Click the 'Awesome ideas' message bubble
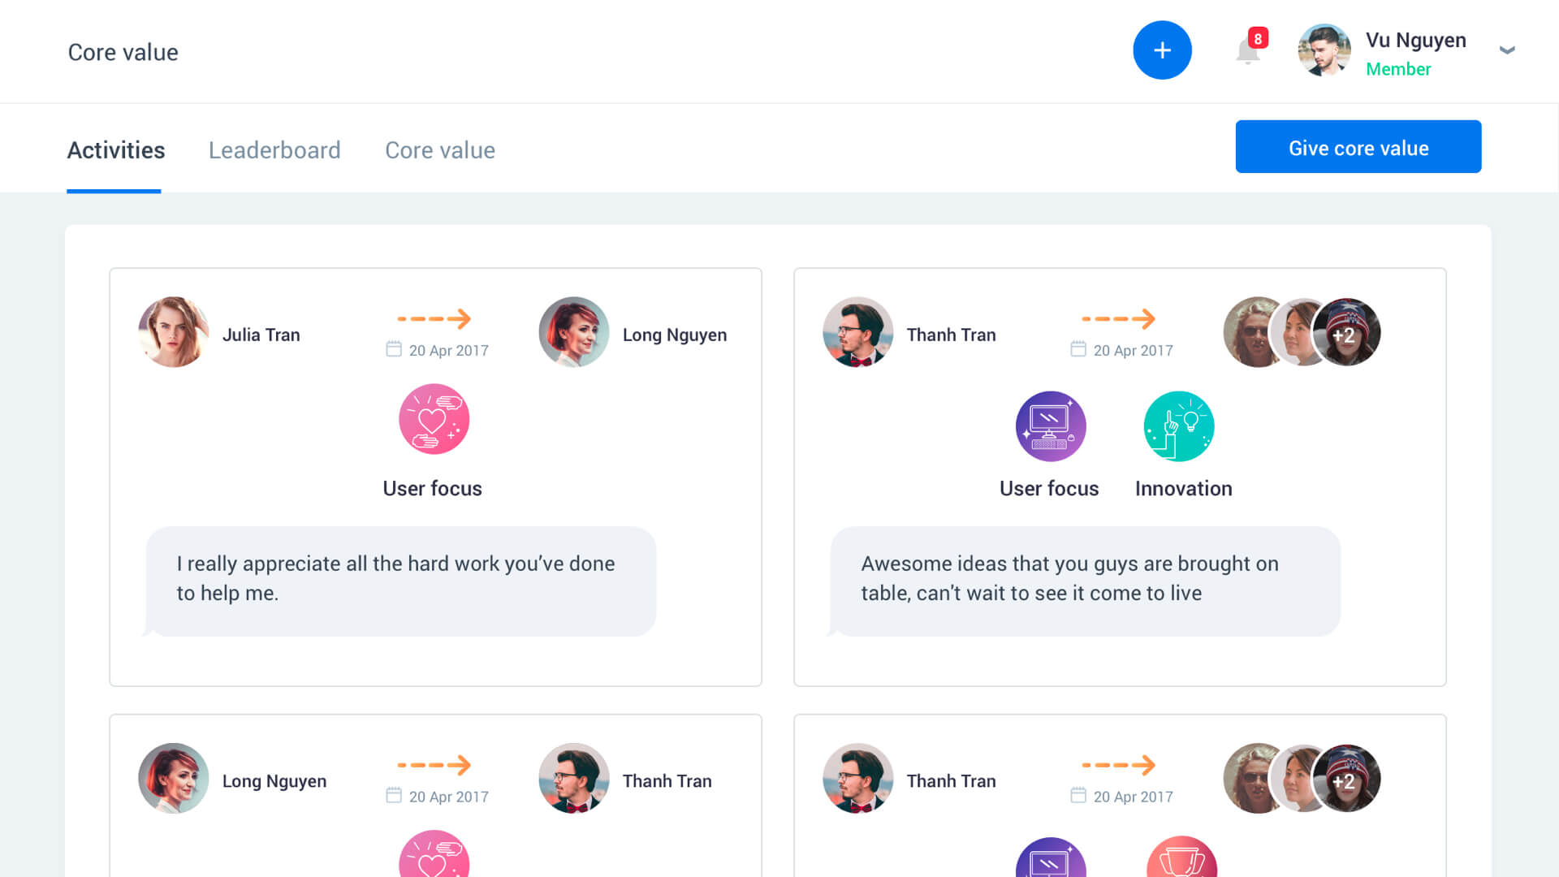 coord(1085,581)
